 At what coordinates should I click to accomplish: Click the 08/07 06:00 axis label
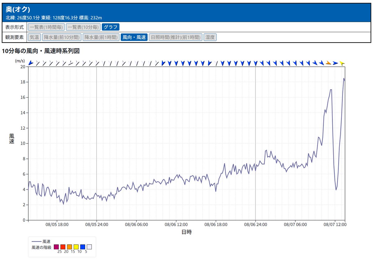pyautogui.click(x=295, y=224)
